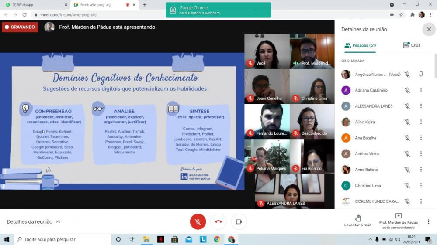Reload the page

click(x=24, y=15)
